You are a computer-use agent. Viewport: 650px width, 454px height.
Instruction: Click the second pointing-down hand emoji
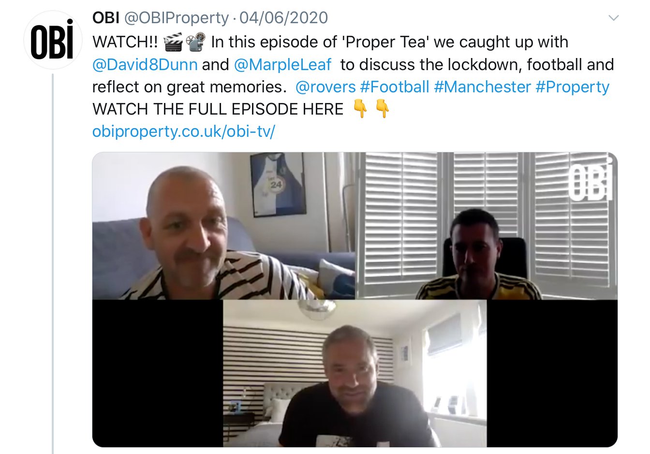(x=383, y=109)
